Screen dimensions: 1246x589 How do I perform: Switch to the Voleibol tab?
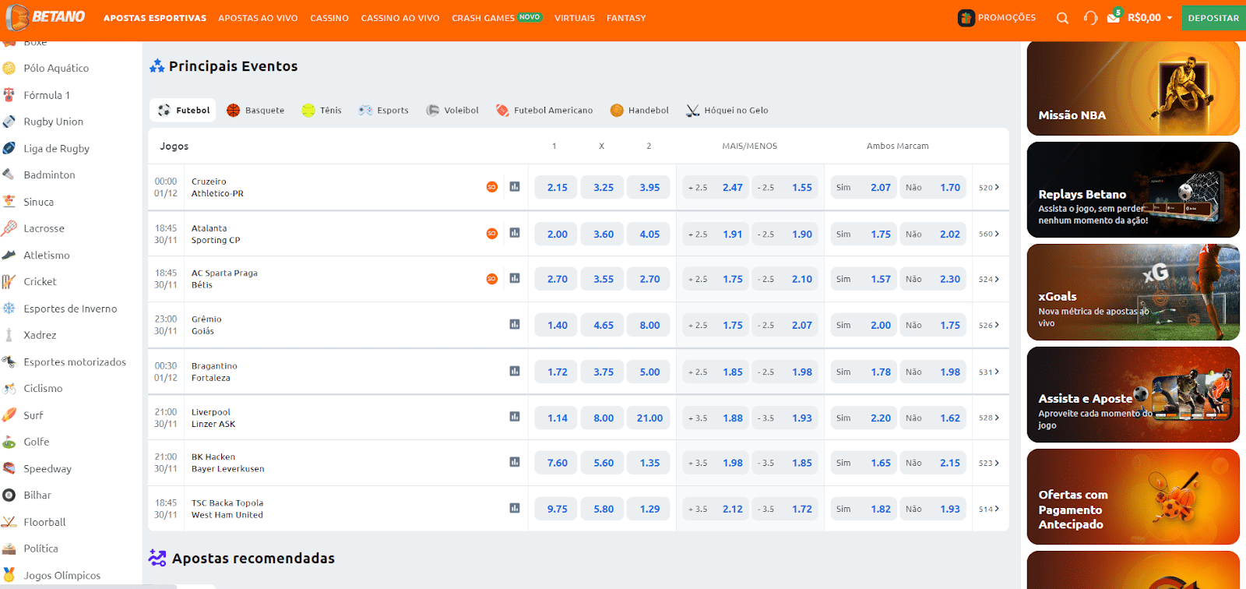click(x=452, y=111)
